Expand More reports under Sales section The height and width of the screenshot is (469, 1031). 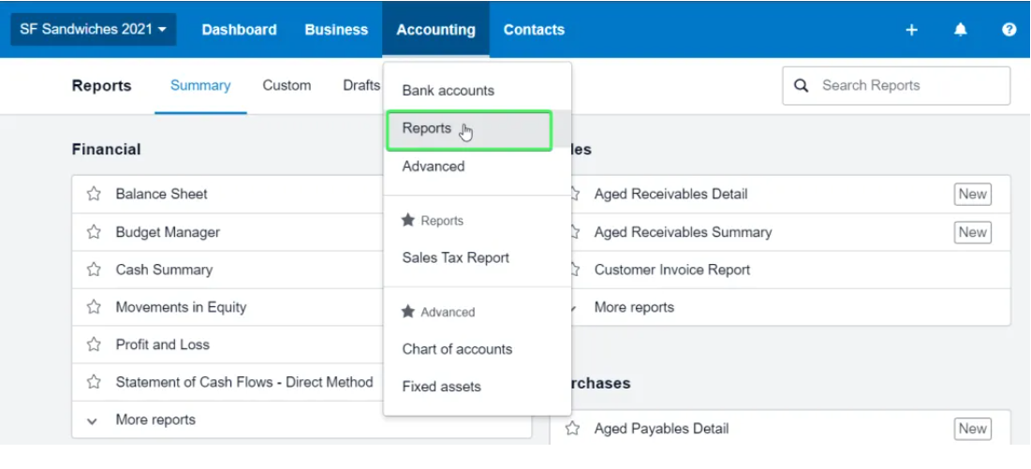[633, 307]
